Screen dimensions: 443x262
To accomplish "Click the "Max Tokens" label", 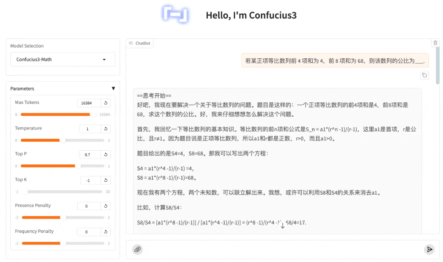I will coord(27,102).
